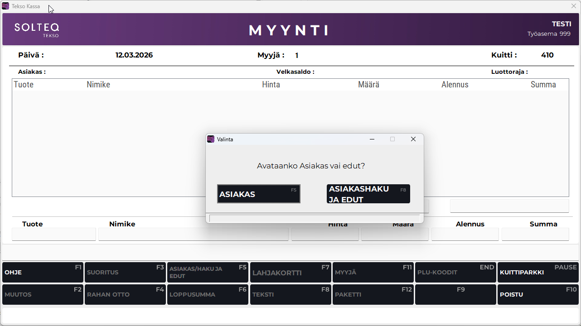Close the Valinta dialog

(413, 139)
